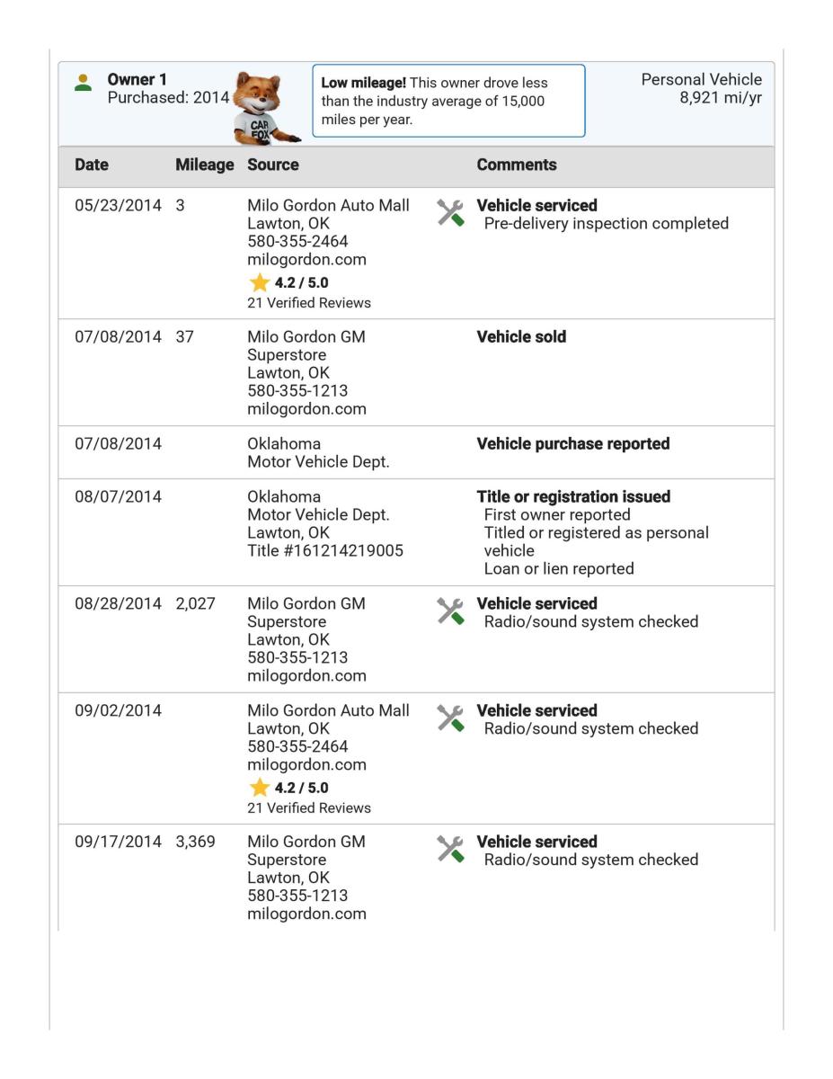
Task: Click the star rating icon in 05/23/2014 entry
Action: click(259, 282)
